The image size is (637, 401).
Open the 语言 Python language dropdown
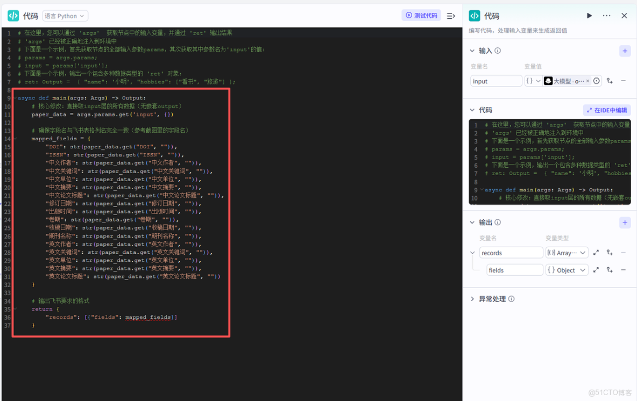[65, 16]
